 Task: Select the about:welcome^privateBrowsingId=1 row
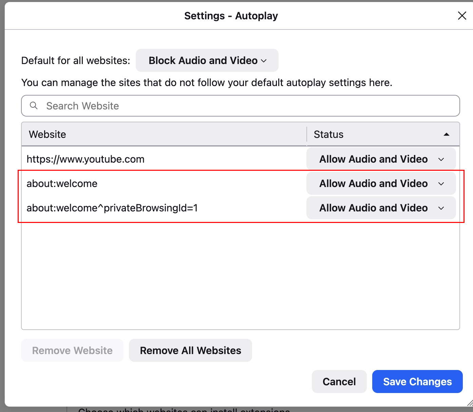coord(163,208)
